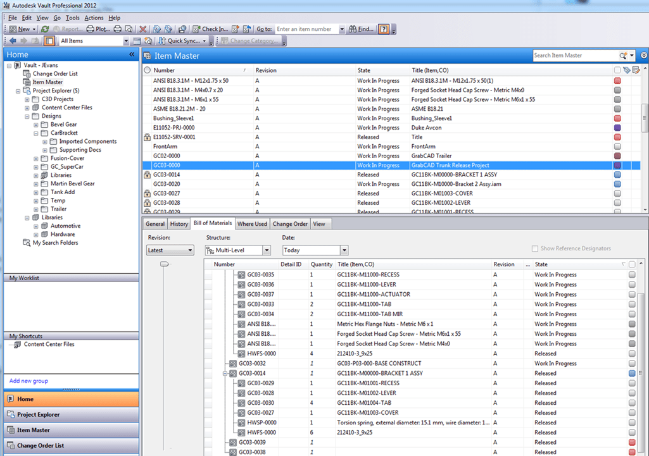This screenshot has width=649, height=456.
Task: Switch to the History tab
Action: pos(179,224)
